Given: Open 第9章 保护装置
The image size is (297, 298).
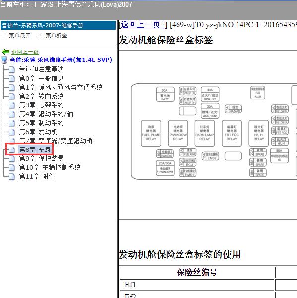Looking at the screenshot, I should pyautogui.click(x=41, y=158).
